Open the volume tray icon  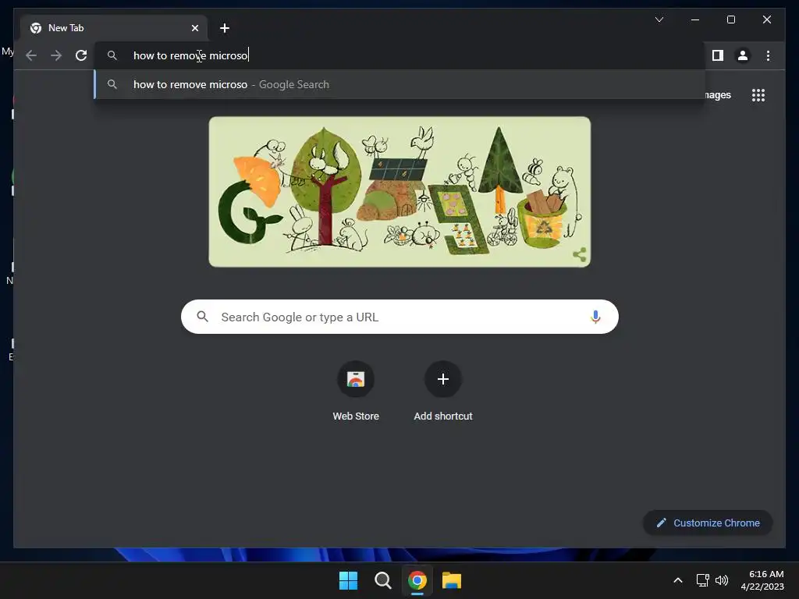pos(722,580)
